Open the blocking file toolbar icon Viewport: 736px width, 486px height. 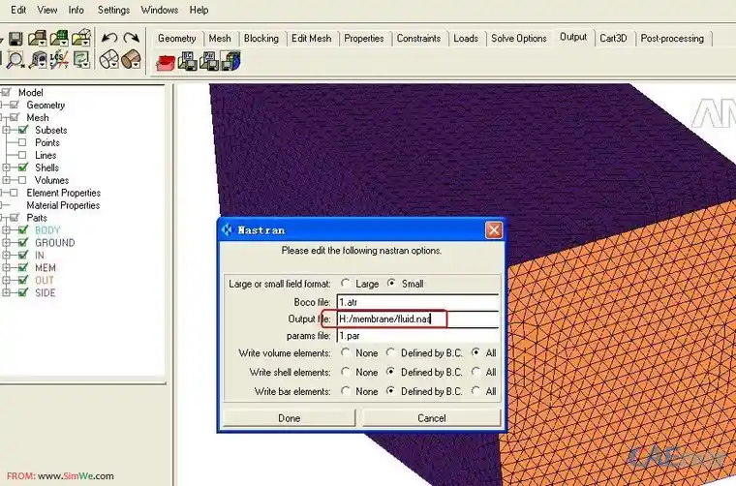[x=80, y=38]
